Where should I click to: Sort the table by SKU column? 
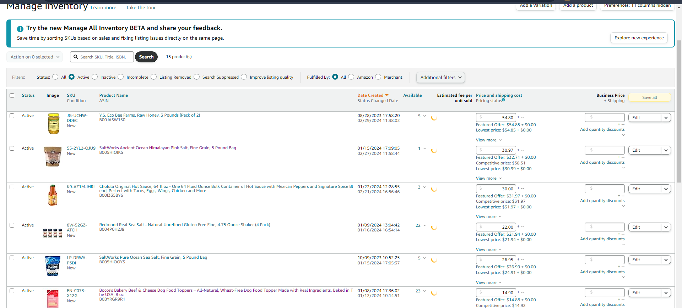click(x=71, y=95)
